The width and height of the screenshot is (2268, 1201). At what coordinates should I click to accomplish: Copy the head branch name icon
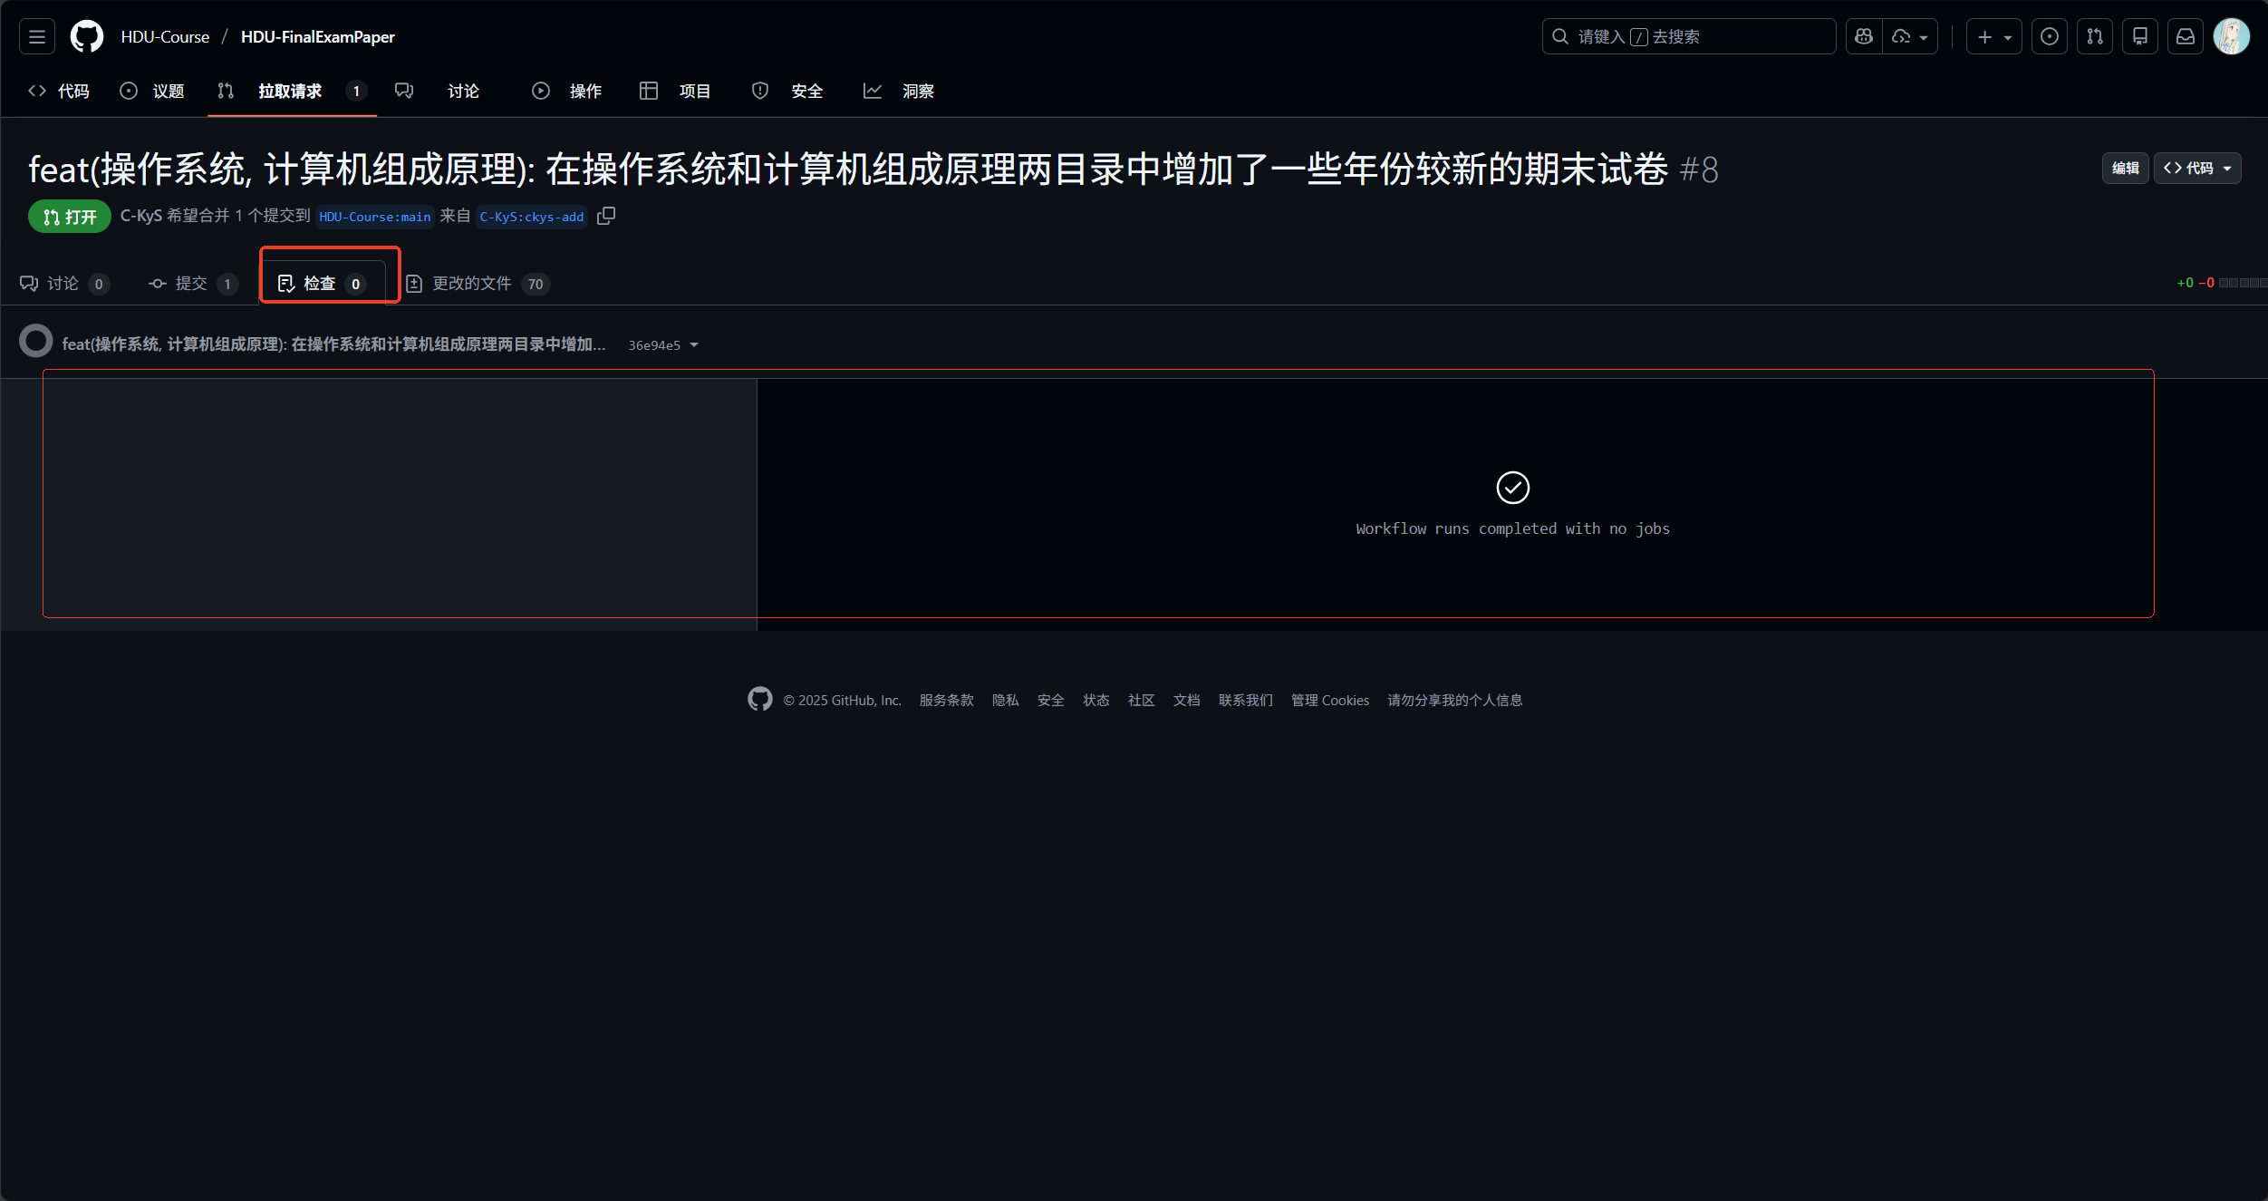(606, 216)
